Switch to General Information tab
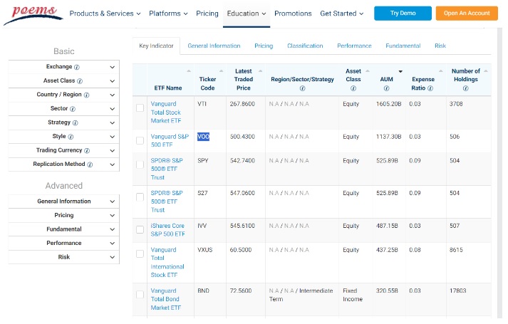 214,46
